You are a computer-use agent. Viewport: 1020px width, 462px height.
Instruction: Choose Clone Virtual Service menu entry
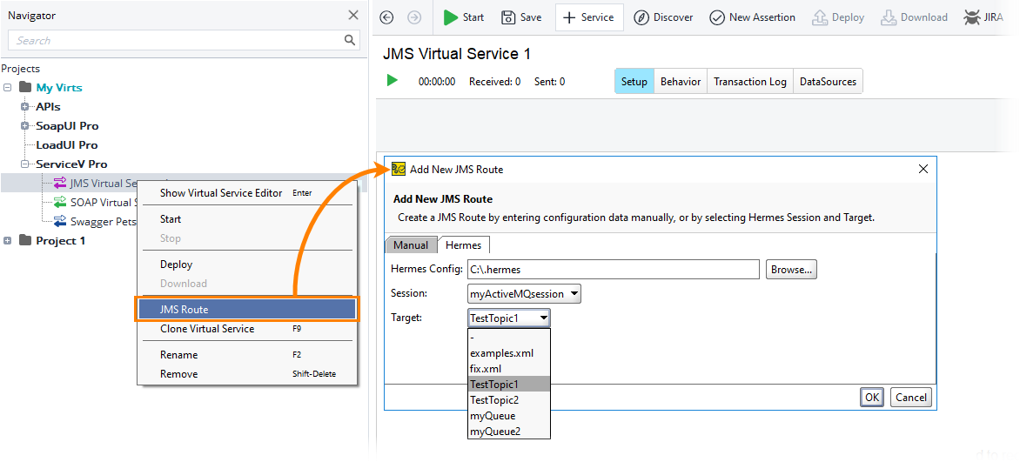point(246,329)
